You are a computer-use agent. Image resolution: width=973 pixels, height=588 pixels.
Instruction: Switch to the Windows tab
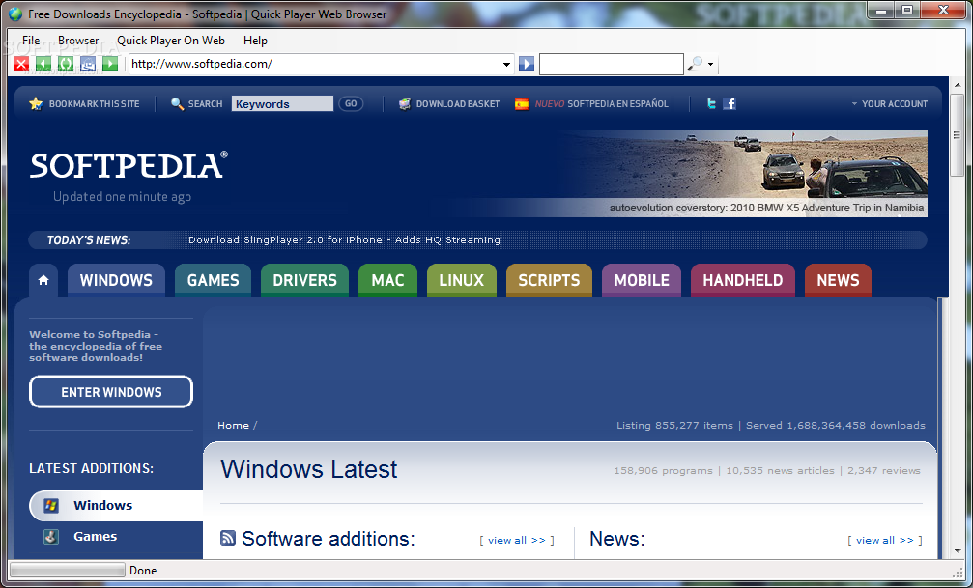[x=116, y=280]
